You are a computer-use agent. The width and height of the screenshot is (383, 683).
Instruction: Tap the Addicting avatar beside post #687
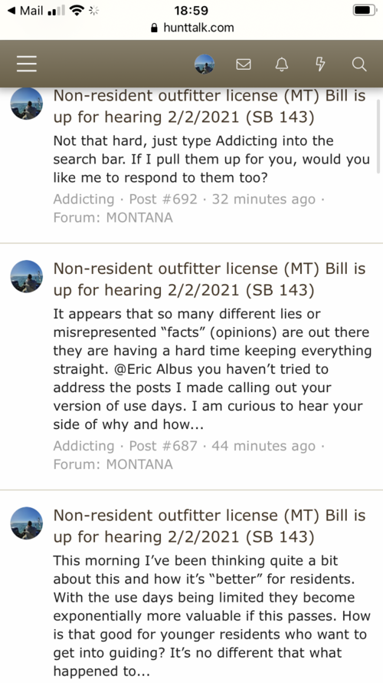[27, 276]
